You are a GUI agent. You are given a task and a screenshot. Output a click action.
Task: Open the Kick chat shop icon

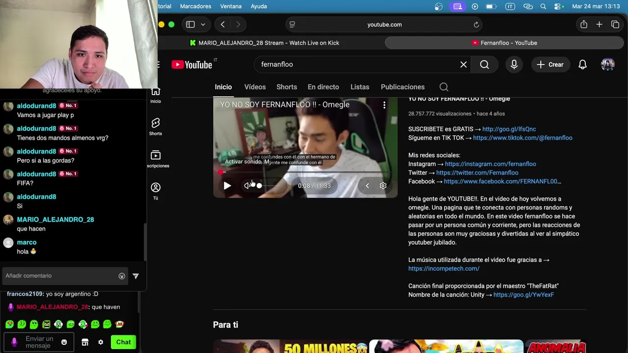click(85, 342)
